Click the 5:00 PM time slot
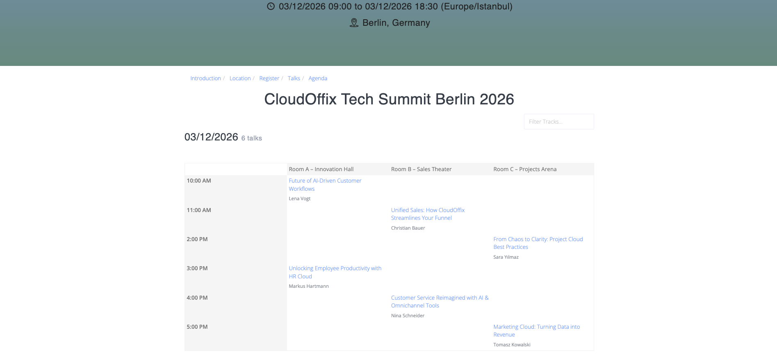777x357 pixels. point(197,327)
